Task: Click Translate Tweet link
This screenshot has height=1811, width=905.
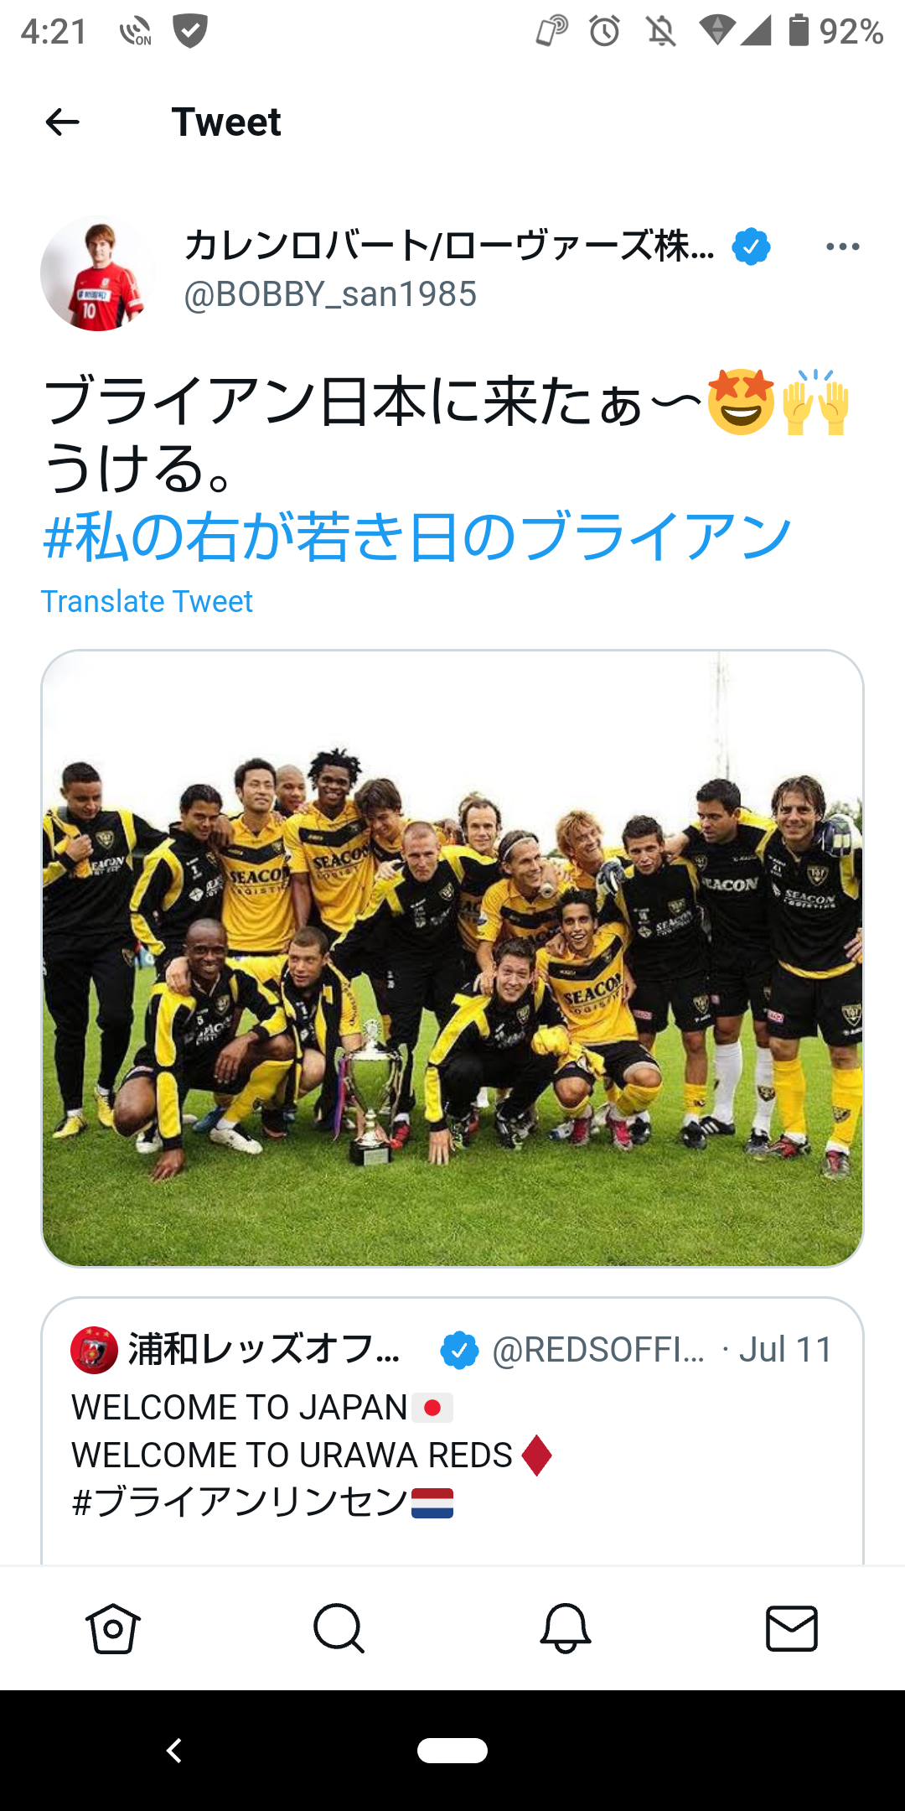Action: [x=147, y=601]
